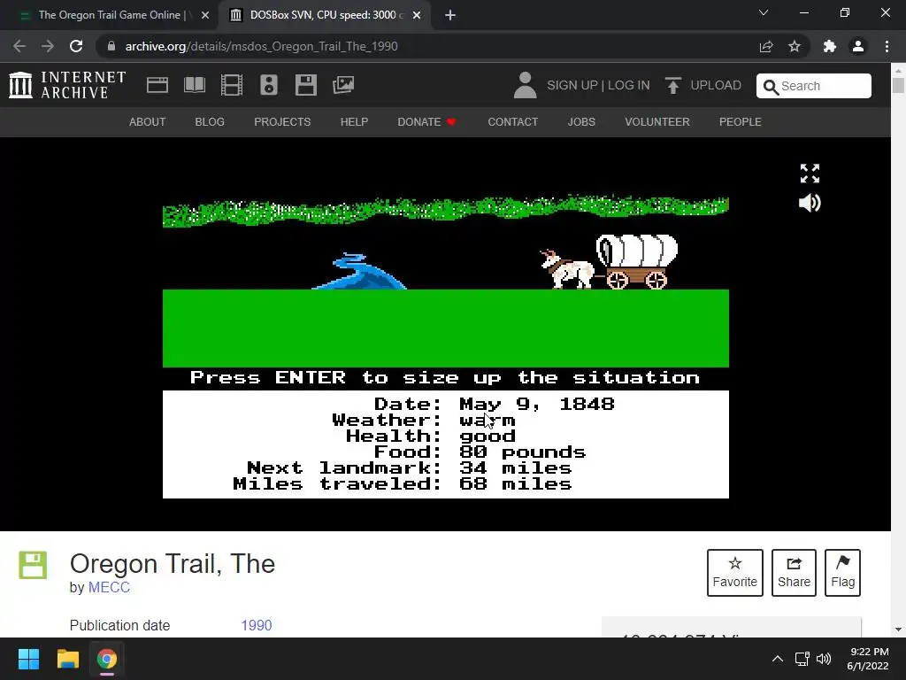Click the 'May 9, 1848' date value
906x680 pixels.
(537, 404)
